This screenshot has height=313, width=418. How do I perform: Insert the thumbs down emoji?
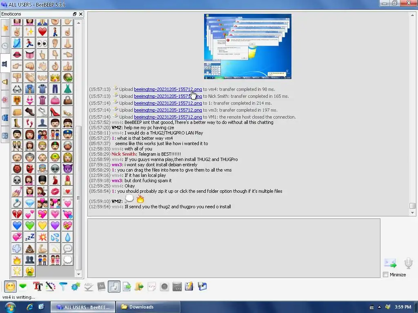[x=17, y=77]
